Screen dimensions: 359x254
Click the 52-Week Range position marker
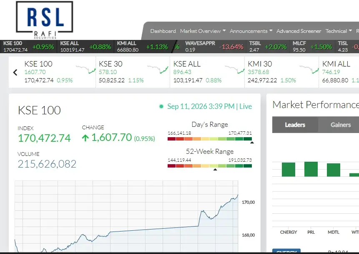[215, 170]
